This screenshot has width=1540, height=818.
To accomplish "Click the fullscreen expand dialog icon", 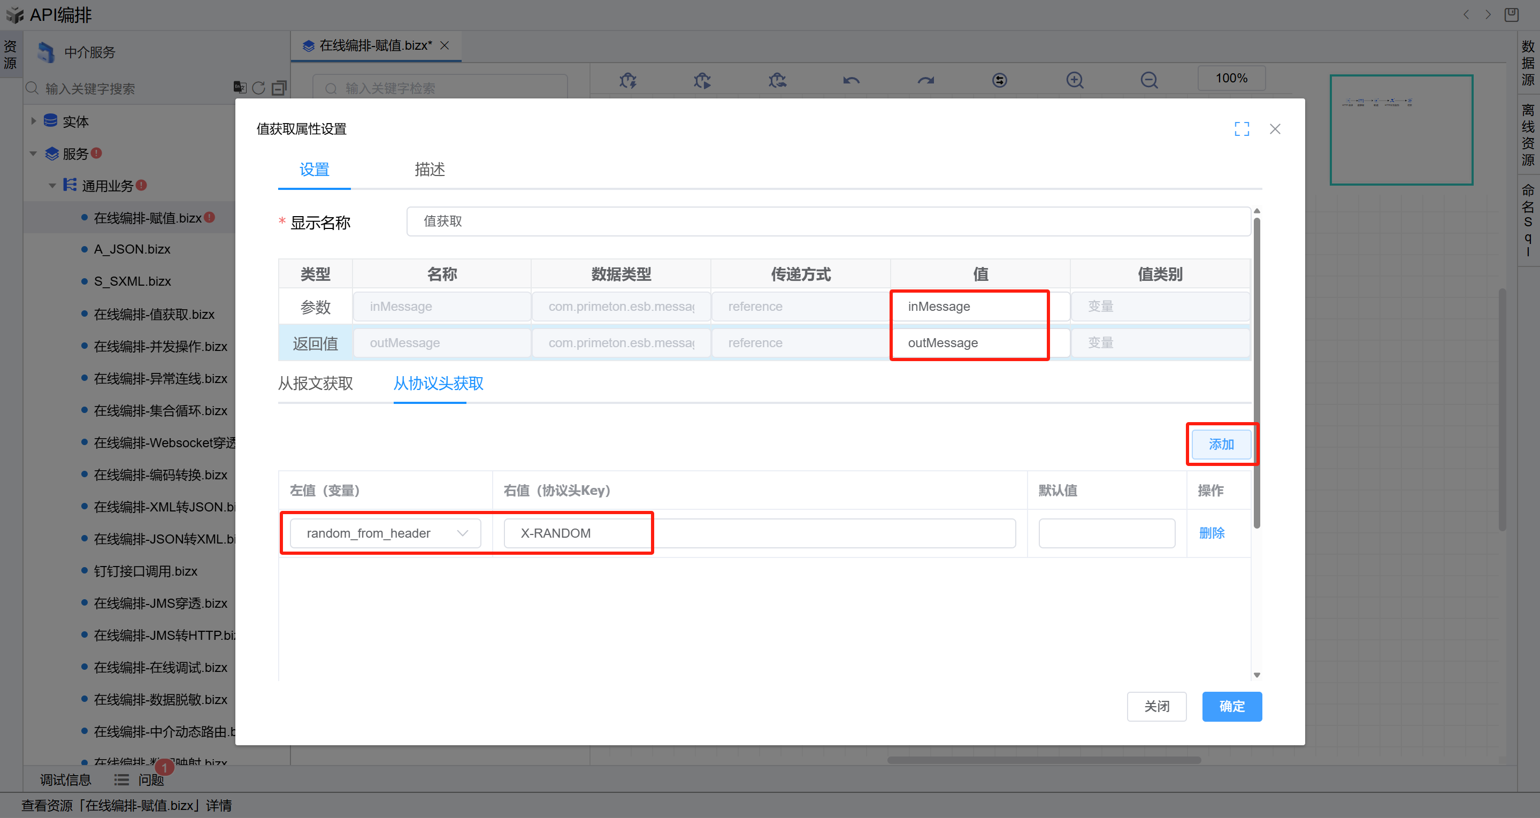I will click(x=1242, y=128).
